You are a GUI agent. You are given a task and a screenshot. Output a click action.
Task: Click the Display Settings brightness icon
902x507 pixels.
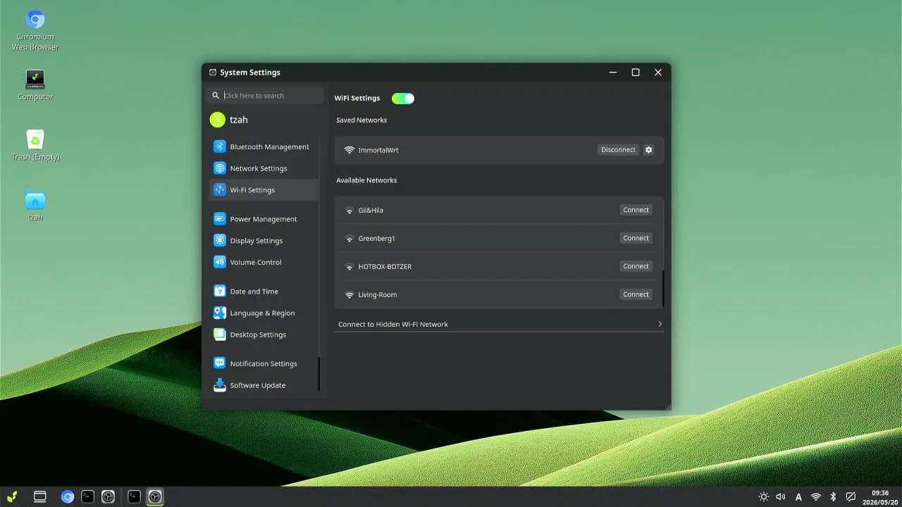[x=219, y=240]
